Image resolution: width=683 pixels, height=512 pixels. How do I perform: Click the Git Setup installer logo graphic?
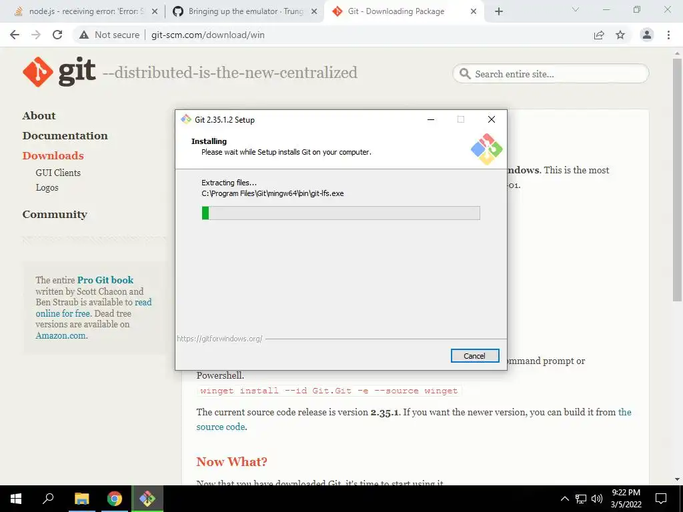click(486, 149)
